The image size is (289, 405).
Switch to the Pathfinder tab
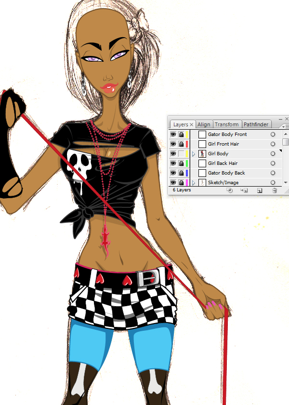[x=256, y=124]
